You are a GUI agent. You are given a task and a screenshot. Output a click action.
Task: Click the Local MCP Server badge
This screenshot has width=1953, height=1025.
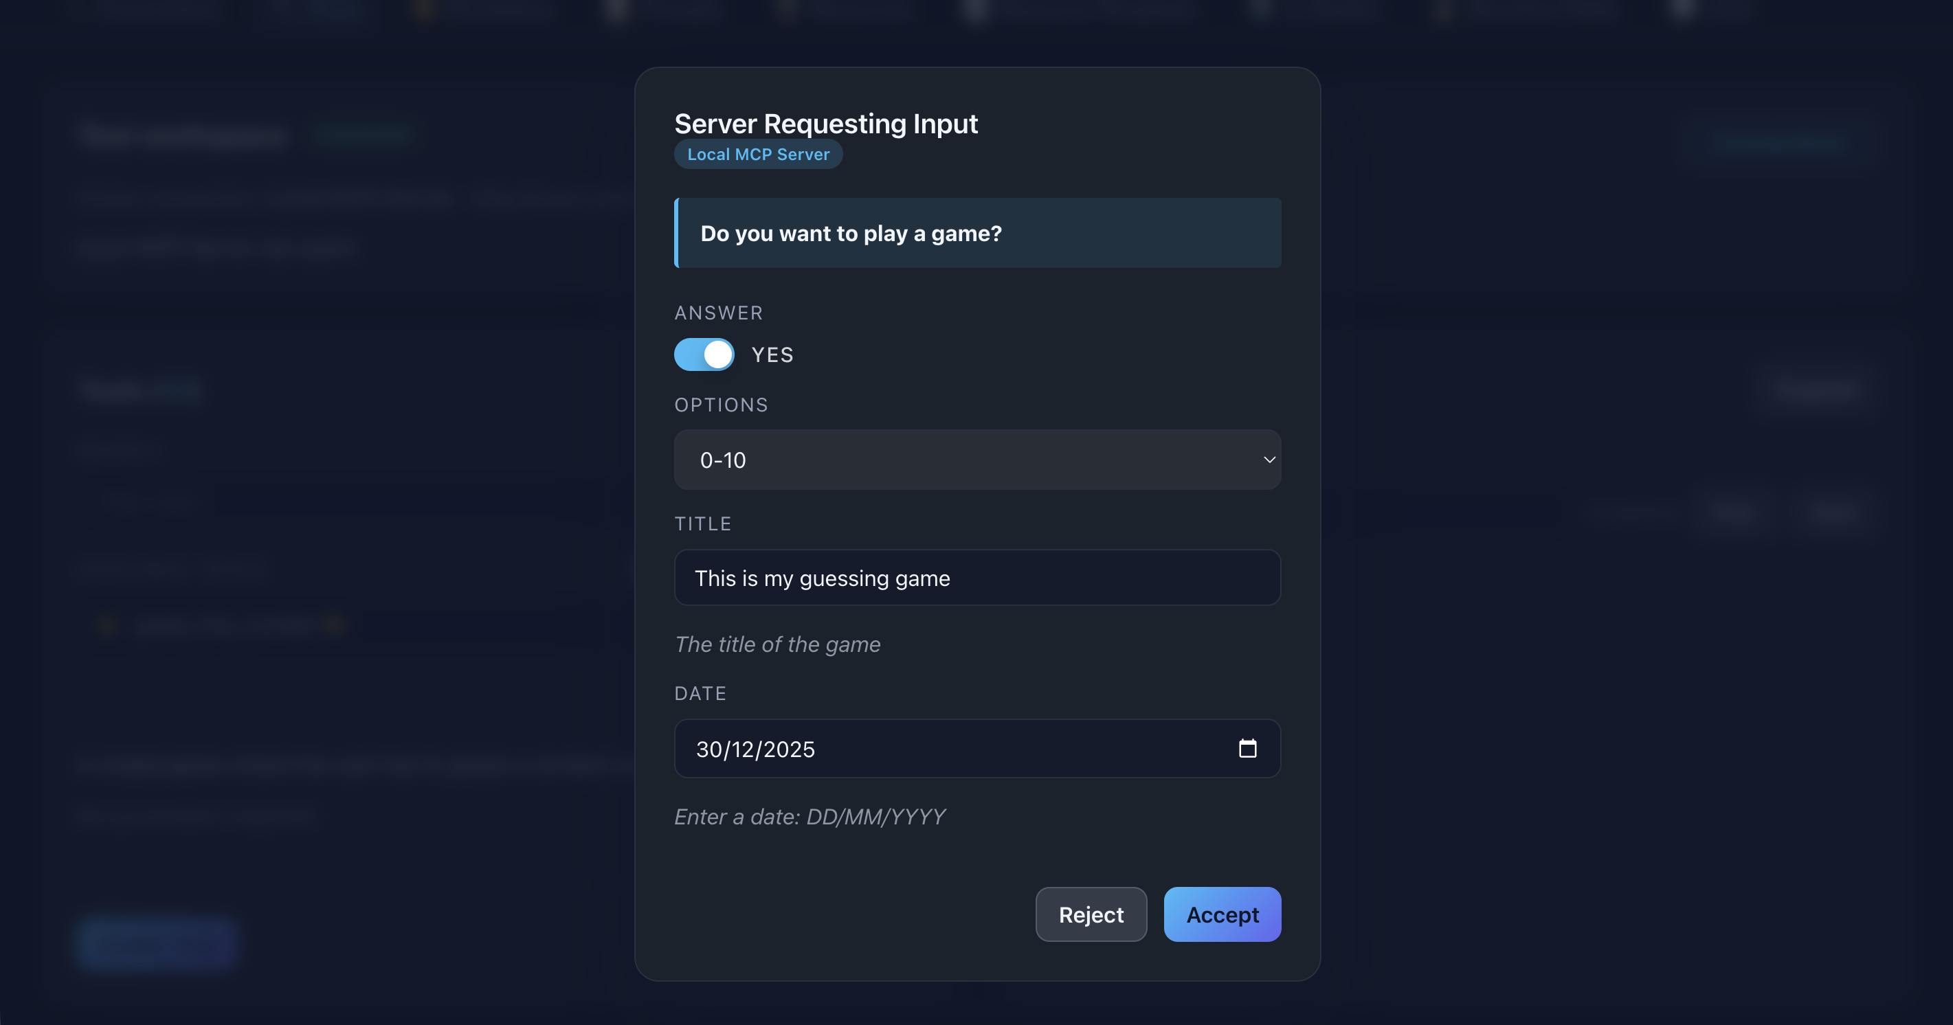(758, 154)
